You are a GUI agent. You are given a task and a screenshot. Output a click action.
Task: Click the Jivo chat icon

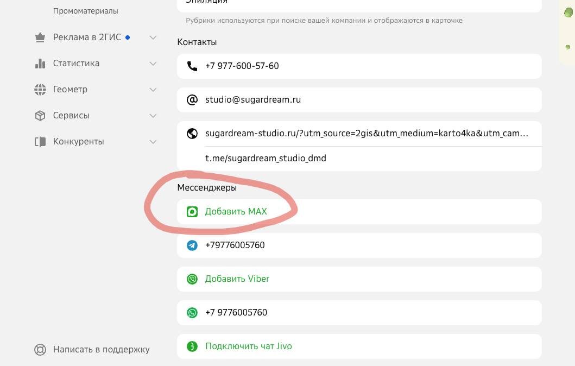click(x=192, y=346)
